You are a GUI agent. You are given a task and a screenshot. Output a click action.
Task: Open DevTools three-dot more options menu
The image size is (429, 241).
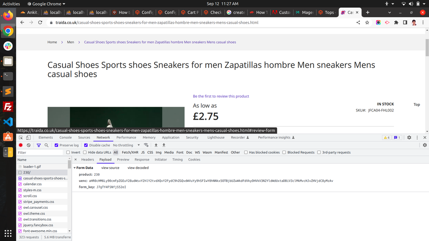point(417,138)
